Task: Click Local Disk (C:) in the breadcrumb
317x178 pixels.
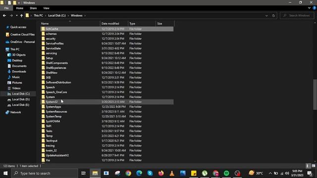Action: click(57, 15)
